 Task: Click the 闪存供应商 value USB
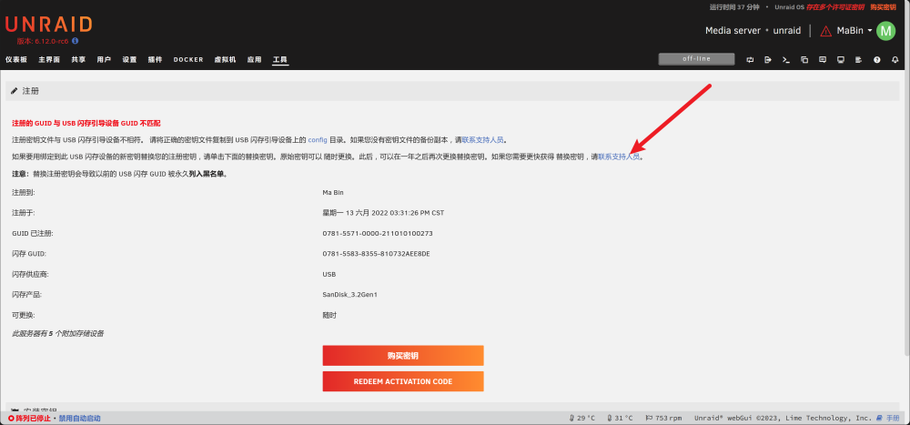329,274
